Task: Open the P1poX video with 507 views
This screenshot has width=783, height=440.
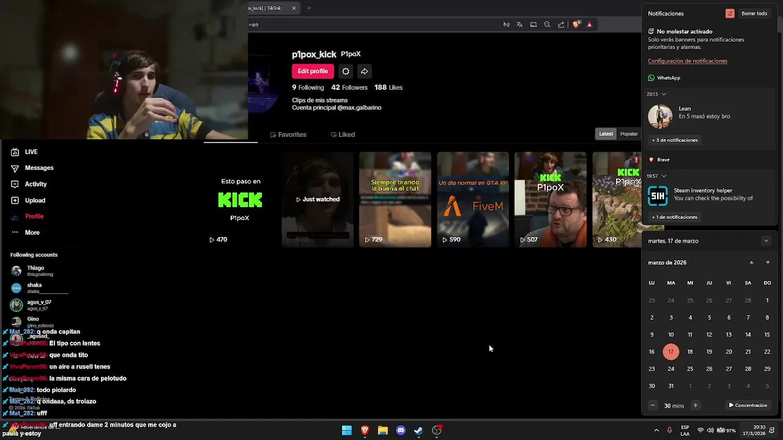Action: click(x=551, y=199)
